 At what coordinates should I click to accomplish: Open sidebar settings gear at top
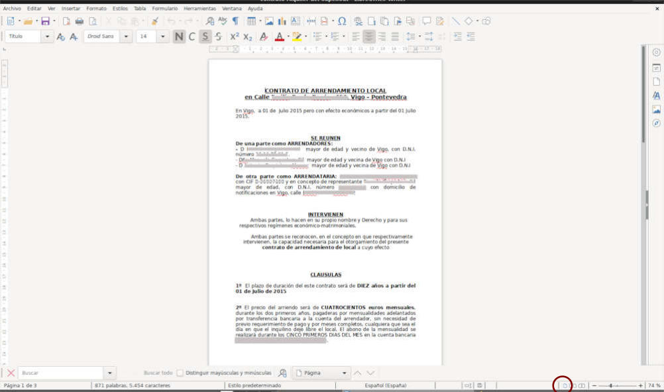pyautogui.click(x=656, y=52)
